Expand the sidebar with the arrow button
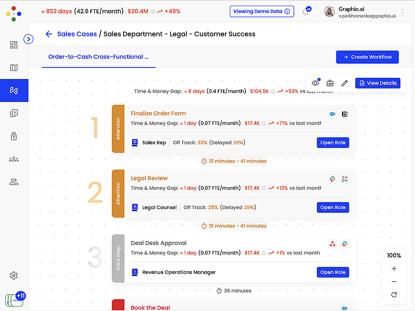415x311 pixels. (28, 39)
